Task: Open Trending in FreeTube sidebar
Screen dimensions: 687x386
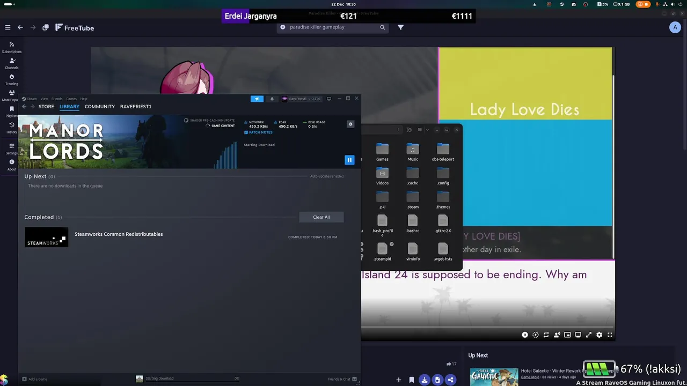Action: click(12, 80)
